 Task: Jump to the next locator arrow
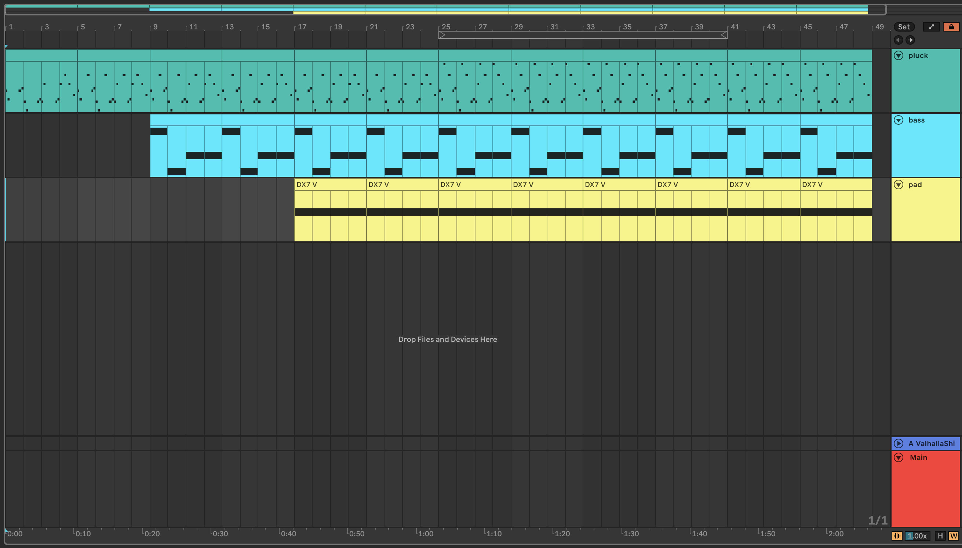(910, 40)
